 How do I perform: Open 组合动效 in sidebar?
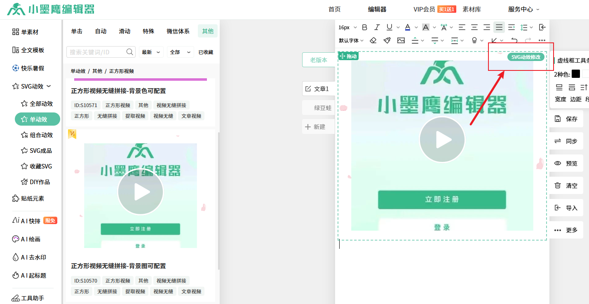click(37, 135)
